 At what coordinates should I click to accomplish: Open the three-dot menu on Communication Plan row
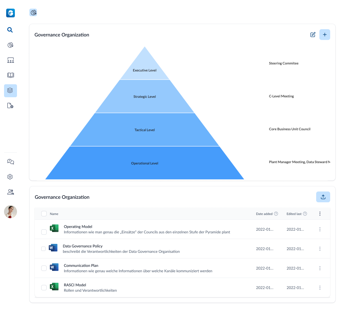pos(320,268)
